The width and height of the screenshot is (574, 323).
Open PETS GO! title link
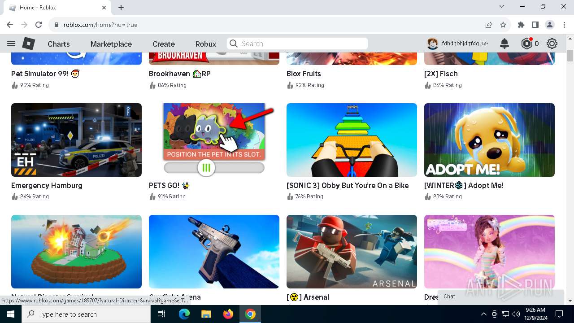(170, 185)
